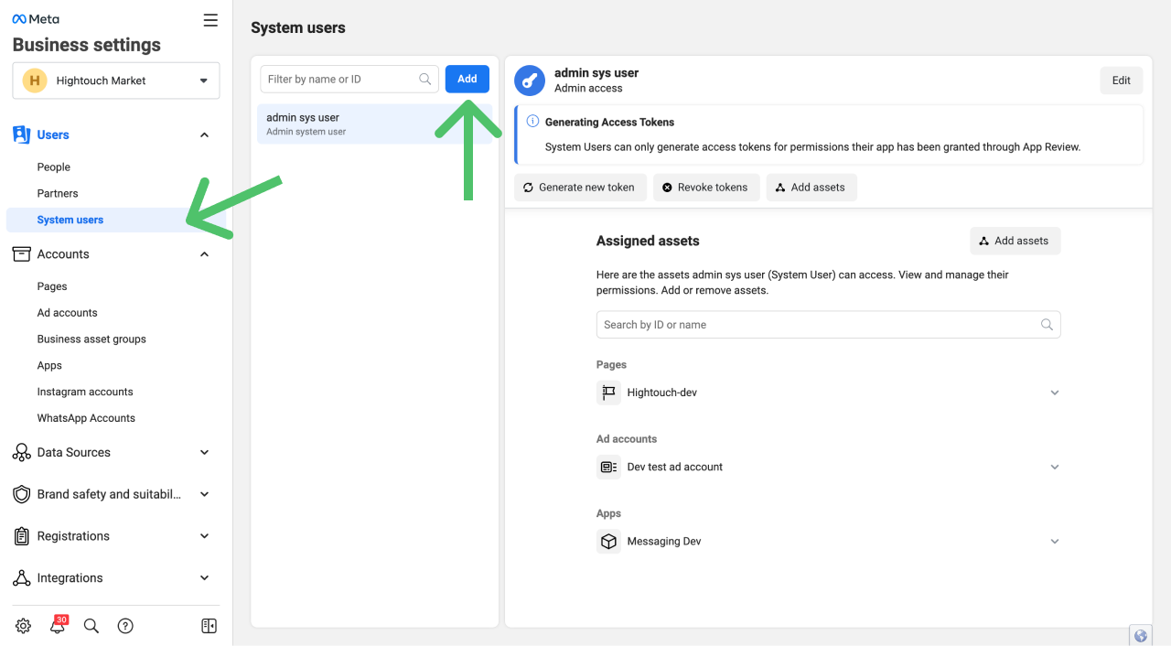Click the help question mark icon
Screen dimensions: 1171x646
124,626
